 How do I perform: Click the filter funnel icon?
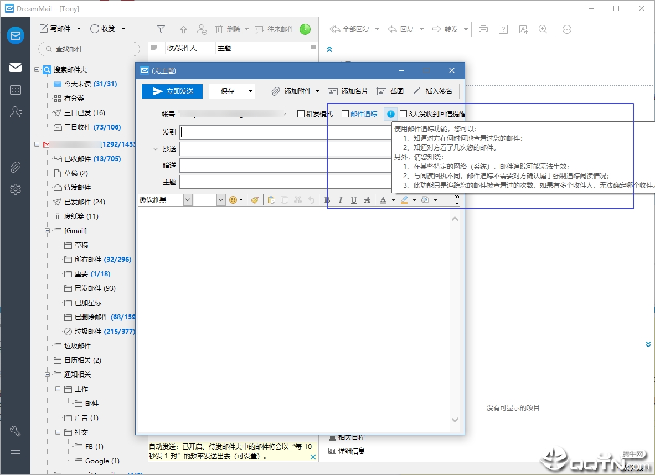coord(161,29)
